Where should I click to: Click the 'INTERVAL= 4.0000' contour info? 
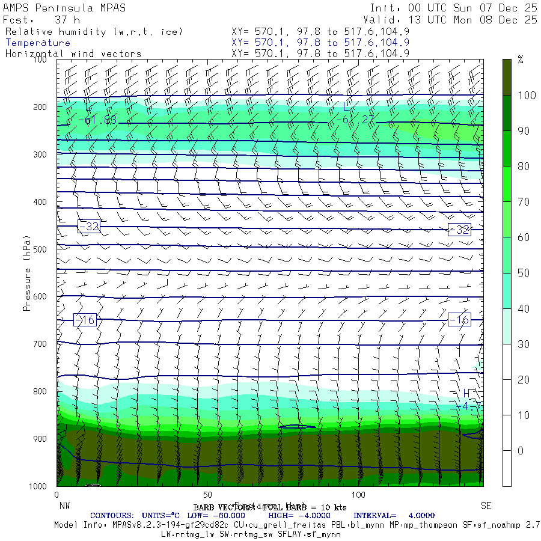click(x=394, y=516)
